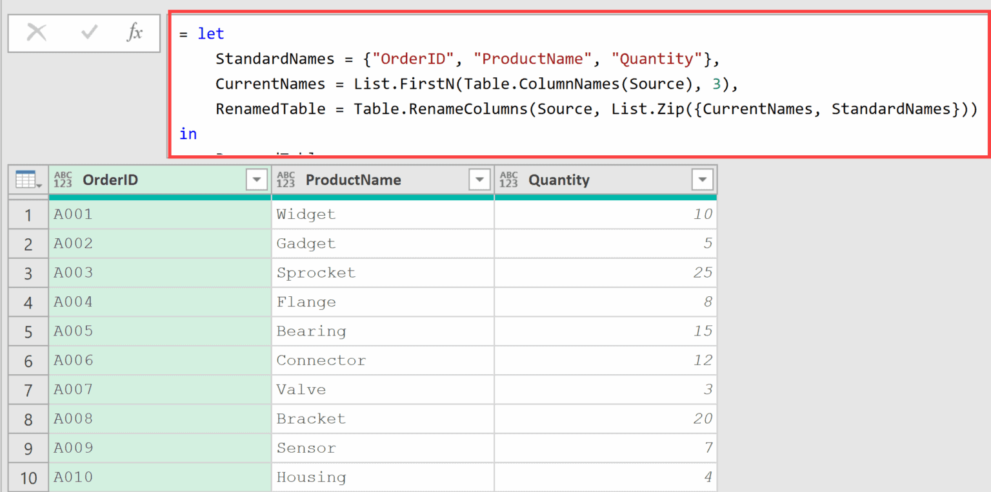
Task: Select row number 5 in the data preview
Action: tap(28, 331)
